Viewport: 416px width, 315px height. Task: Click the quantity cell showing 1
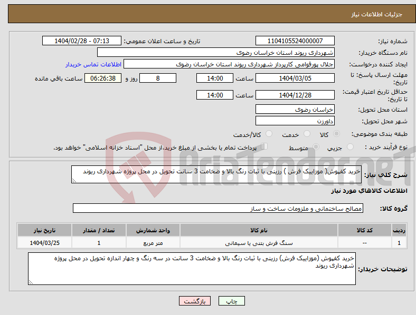coord(99,243)
